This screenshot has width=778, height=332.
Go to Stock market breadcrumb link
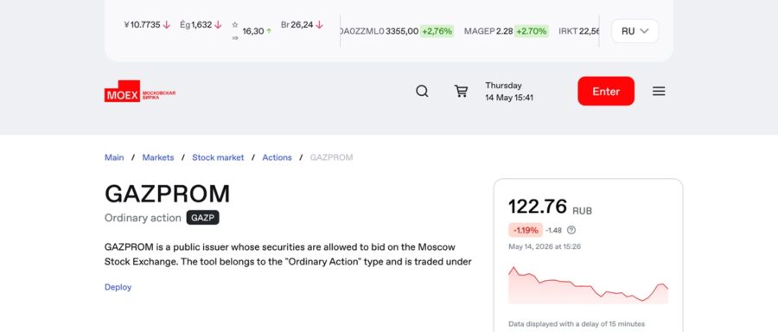click(x=218, y=157)
